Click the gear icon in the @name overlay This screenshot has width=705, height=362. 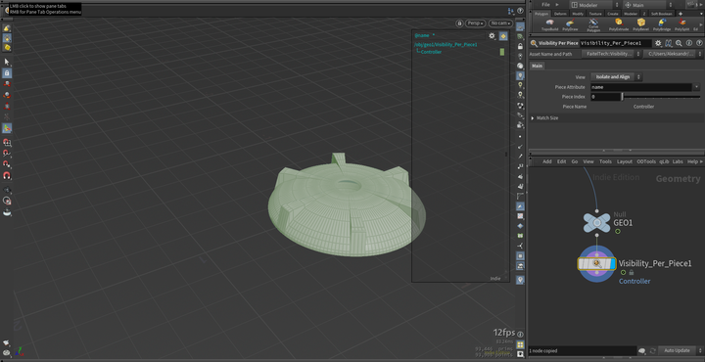(x=492, y=36)
